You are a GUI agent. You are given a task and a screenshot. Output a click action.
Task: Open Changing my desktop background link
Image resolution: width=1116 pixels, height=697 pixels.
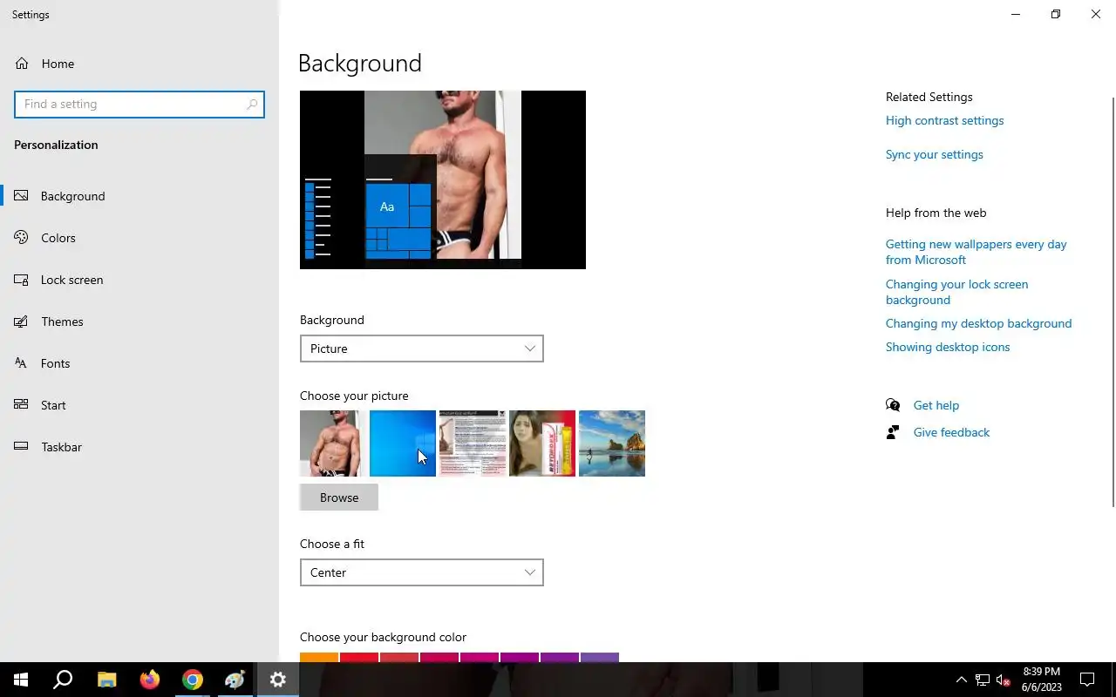point(978,323)
